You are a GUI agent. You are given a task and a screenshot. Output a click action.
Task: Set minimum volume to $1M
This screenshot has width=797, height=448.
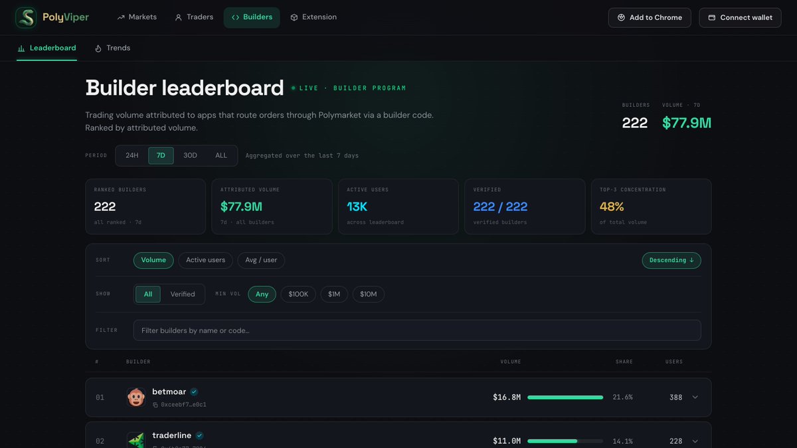click(x=334, y=294)
